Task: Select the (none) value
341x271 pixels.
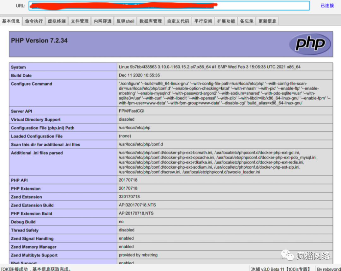Action: pos(125,136)
